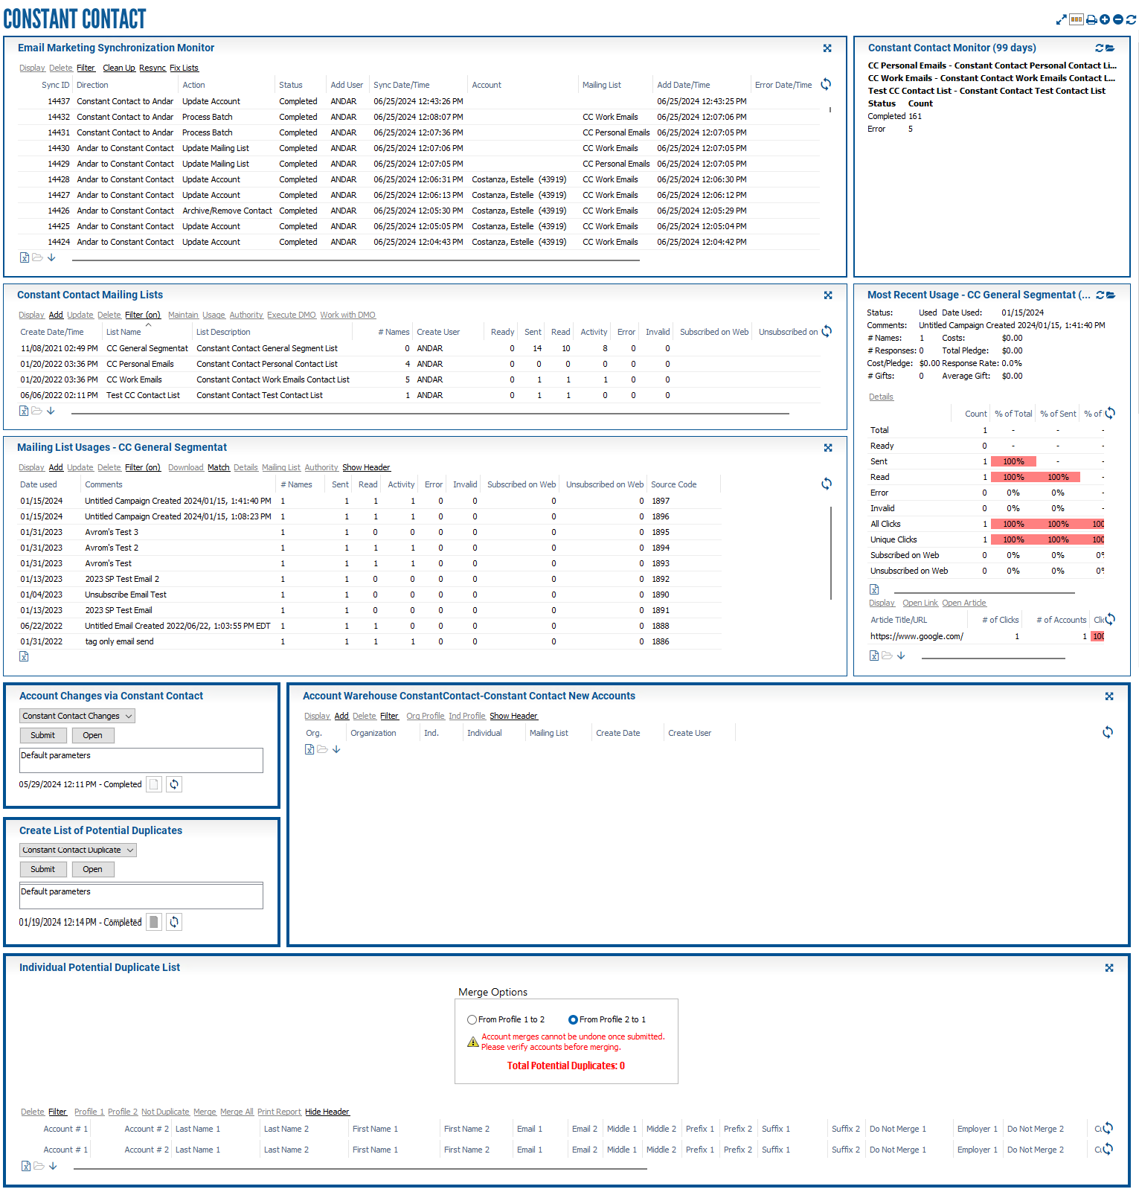Click Open in Account Changes panel
This screenshot has height=1192, width=1139.
point(92,735)
